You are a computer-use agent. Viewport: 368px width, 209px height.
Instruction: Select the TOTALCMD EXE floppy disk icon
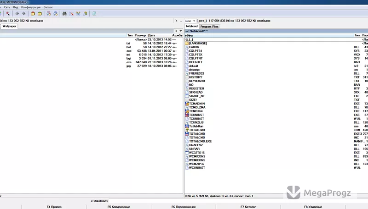coord(187,134)
